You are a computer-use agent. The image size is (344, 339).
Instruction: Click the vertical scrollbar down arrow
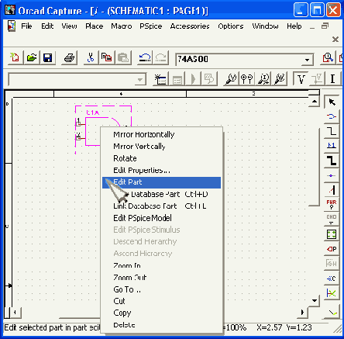(x=315, y=300)
